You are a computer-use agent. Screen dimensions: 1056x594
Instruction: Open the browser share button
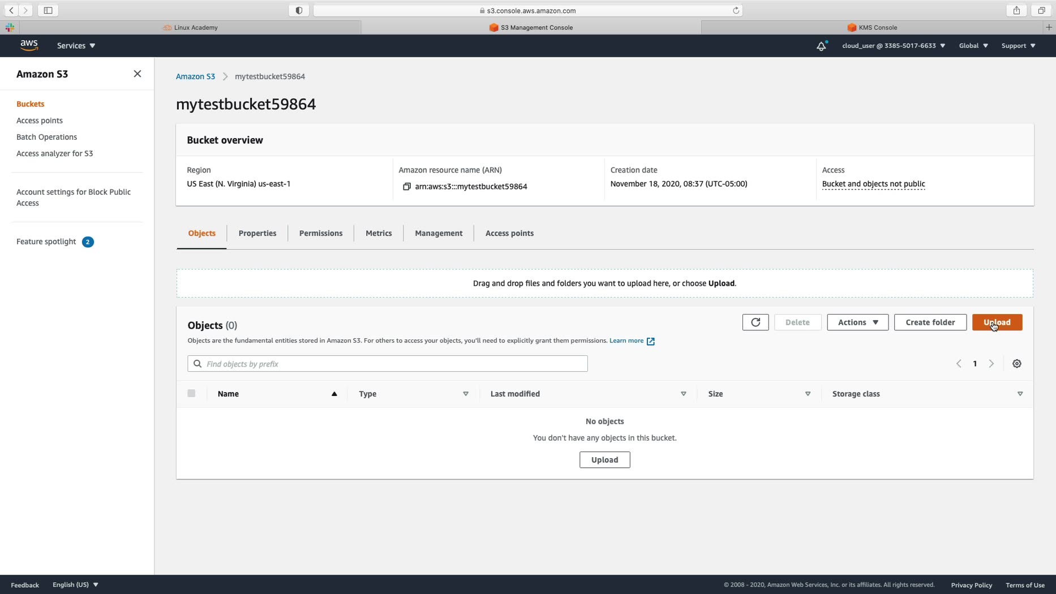(1017, 10)
